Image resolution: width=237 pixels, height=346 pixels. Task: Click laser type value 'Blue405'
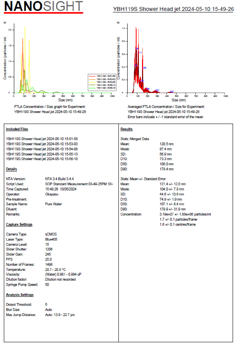(x=52, y=239)
